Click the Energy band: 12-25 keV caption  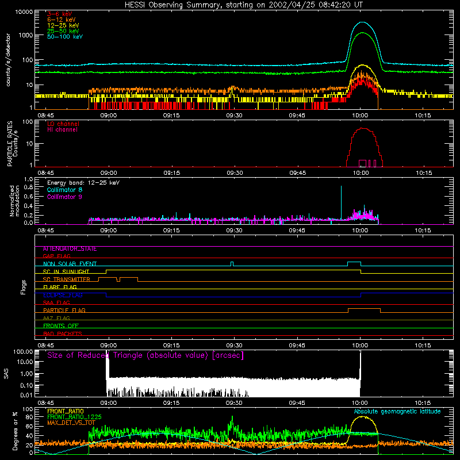pyautogui.click(x=83, y=183)
